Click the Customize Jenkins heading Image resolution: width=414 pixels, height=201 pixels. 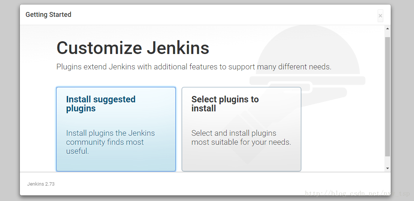[x=133, y=48]
